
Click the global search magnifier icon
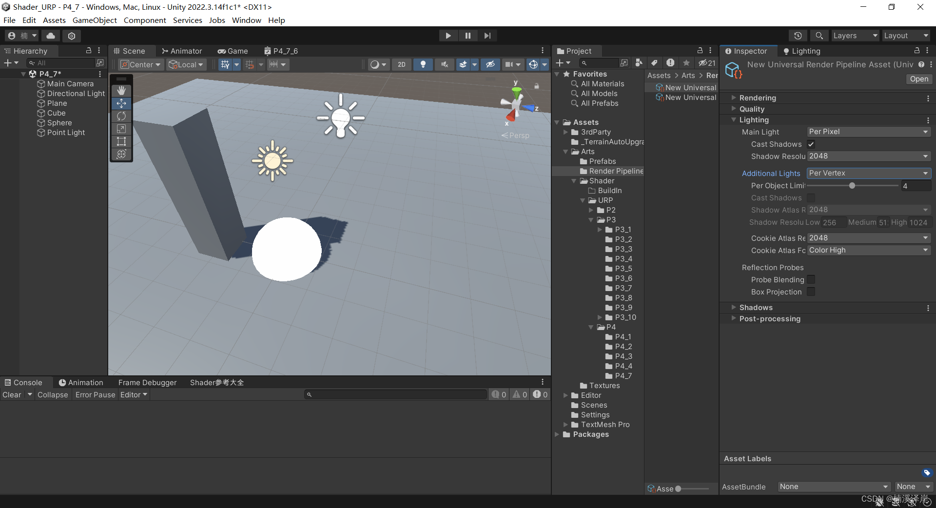[819, 36]
